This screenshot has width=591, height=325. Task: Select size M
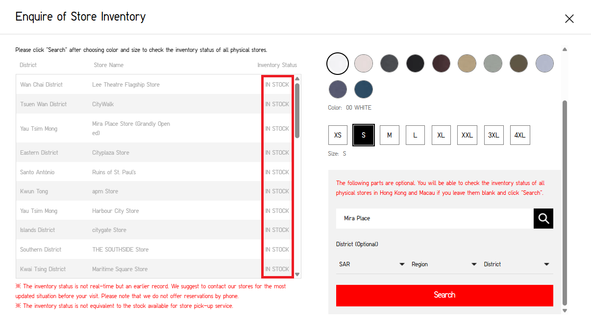click(x=390, y=135)
